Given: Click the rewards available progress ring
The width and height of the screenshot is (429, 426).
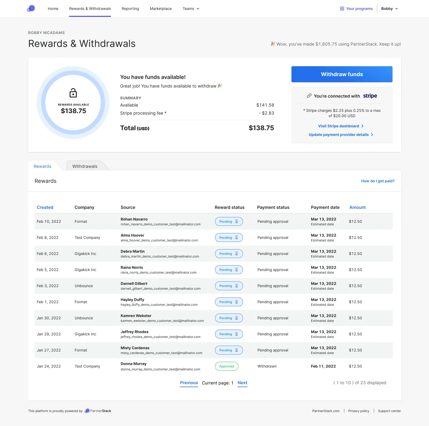Looking at the screenshot, I should (x=73, y=102).
